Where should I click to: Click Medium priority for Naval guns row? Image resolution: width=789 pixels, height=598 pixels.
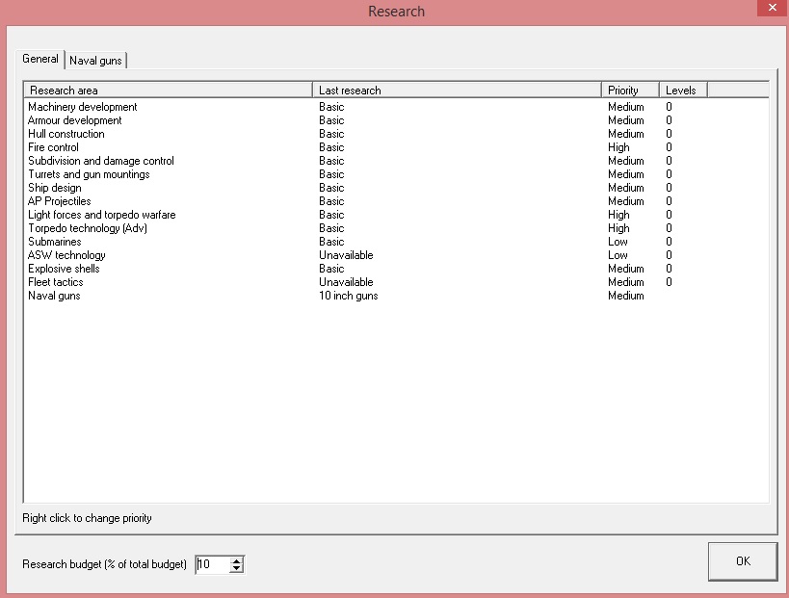coord(626,296)
